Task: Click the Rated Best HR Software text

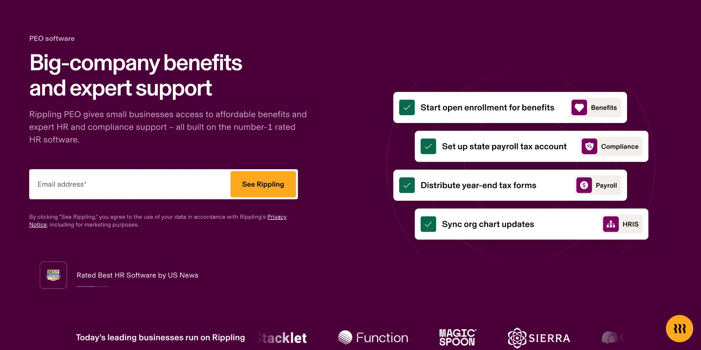Action: [x=138, y=275]
